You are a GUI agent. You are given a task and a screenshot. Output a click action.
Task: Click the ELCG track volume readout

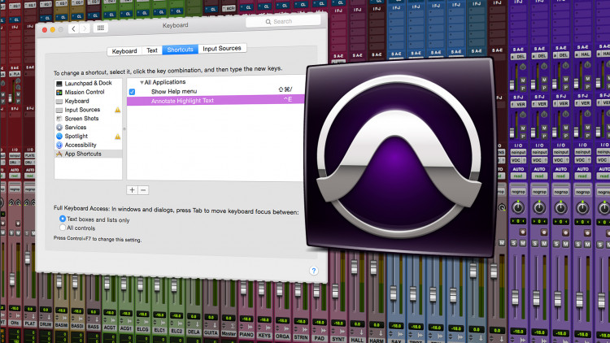click(143, 315)
